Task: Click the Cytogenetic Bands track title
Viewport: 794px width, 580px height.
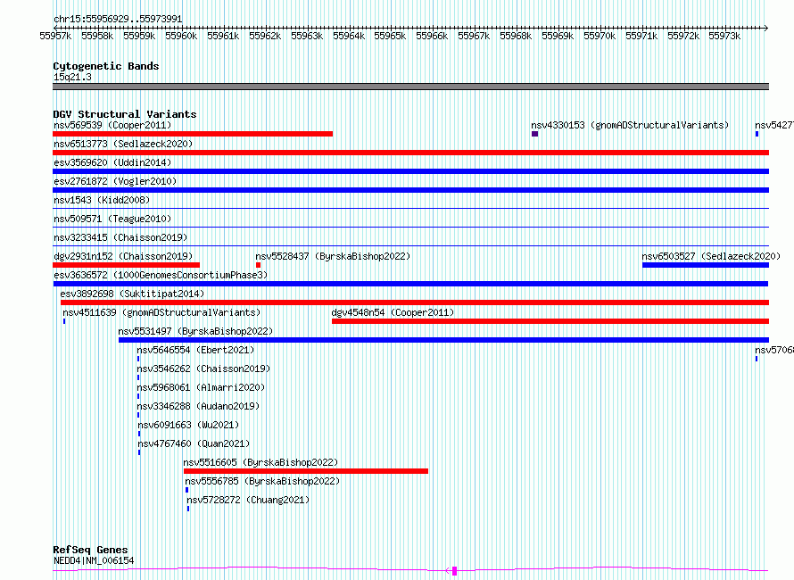Action: click(106, 66)
